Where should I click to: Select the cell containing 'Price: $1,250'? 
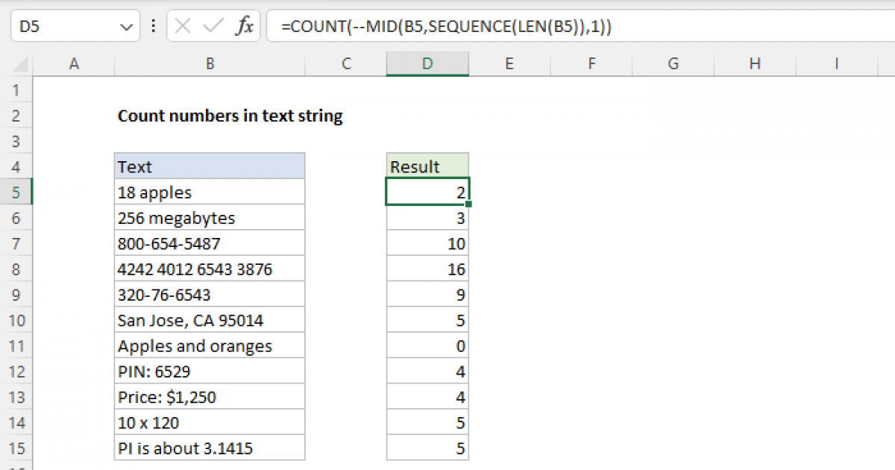click(x=210, y=396)
